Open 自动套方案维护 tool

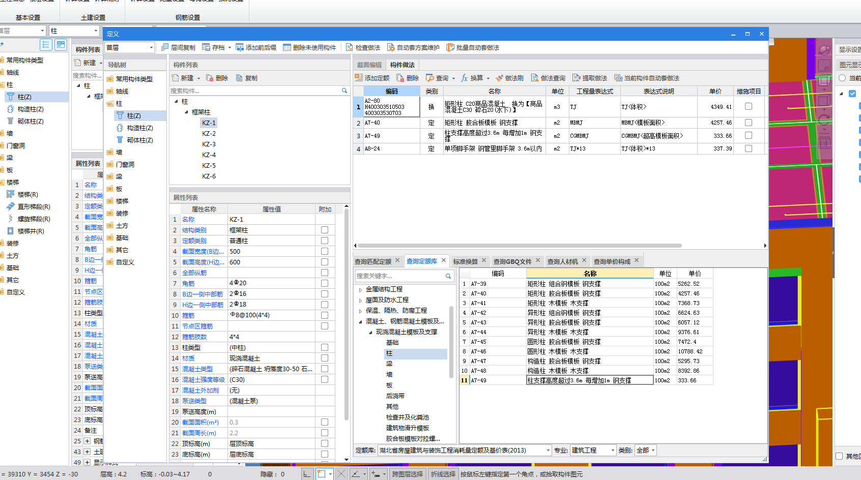(413, 47)
